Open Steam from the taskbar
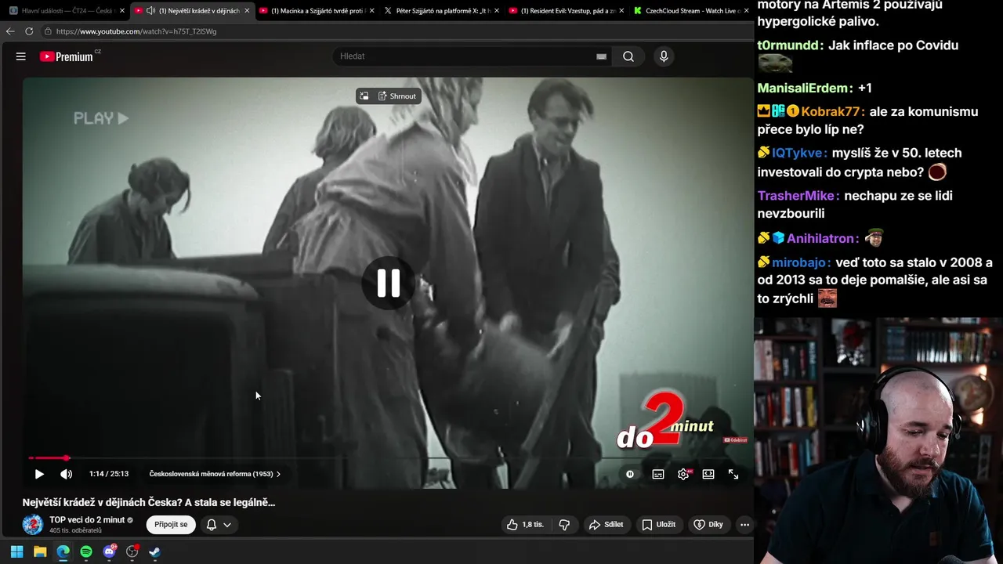This screenshot has width=1003, height=564. tap(155, 551)
